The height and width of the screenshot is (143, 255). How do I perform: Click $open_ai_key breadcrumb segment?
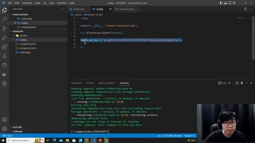[x=95, y=15]
